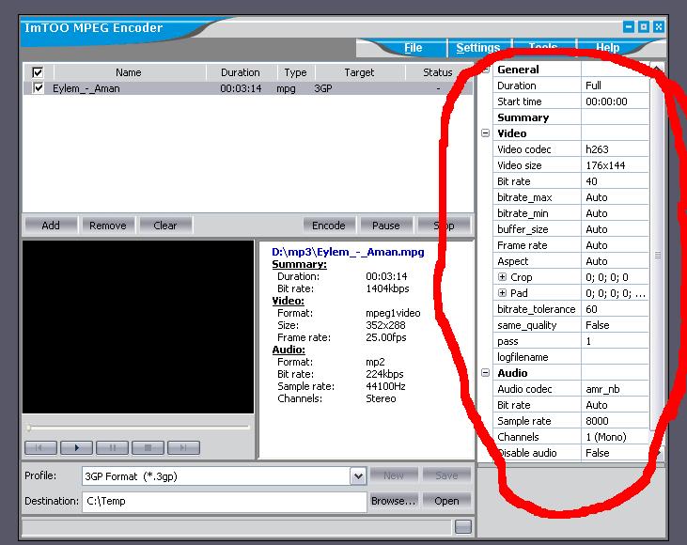Click the Remove button
This screenshot has width=687, height=545.
(108, 226)
